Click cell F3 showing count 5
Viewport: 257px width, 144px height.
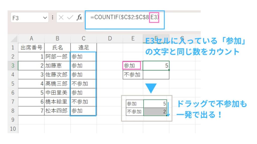coord(156,66)
